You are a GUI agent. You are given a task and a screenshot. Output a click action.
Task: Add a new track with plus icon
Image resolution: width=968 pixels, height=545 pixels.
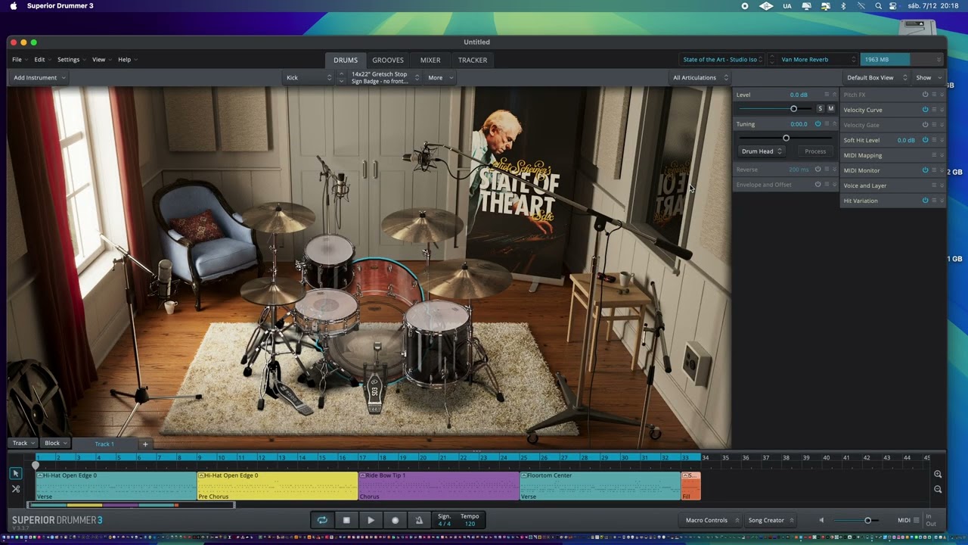point(145,444)
